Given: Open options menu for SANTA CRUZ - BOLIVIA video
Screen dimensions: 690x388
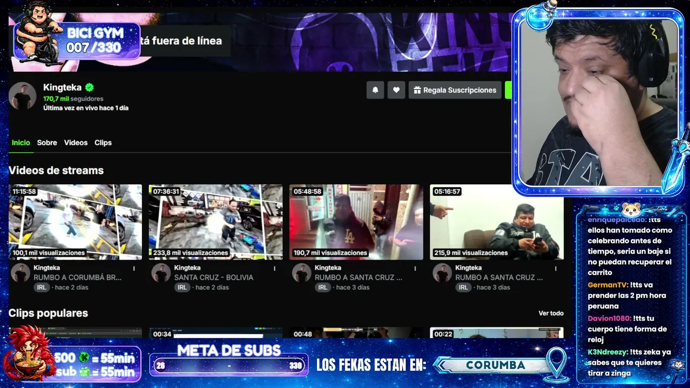Looking at the screenshot, I should click(274, 268).
